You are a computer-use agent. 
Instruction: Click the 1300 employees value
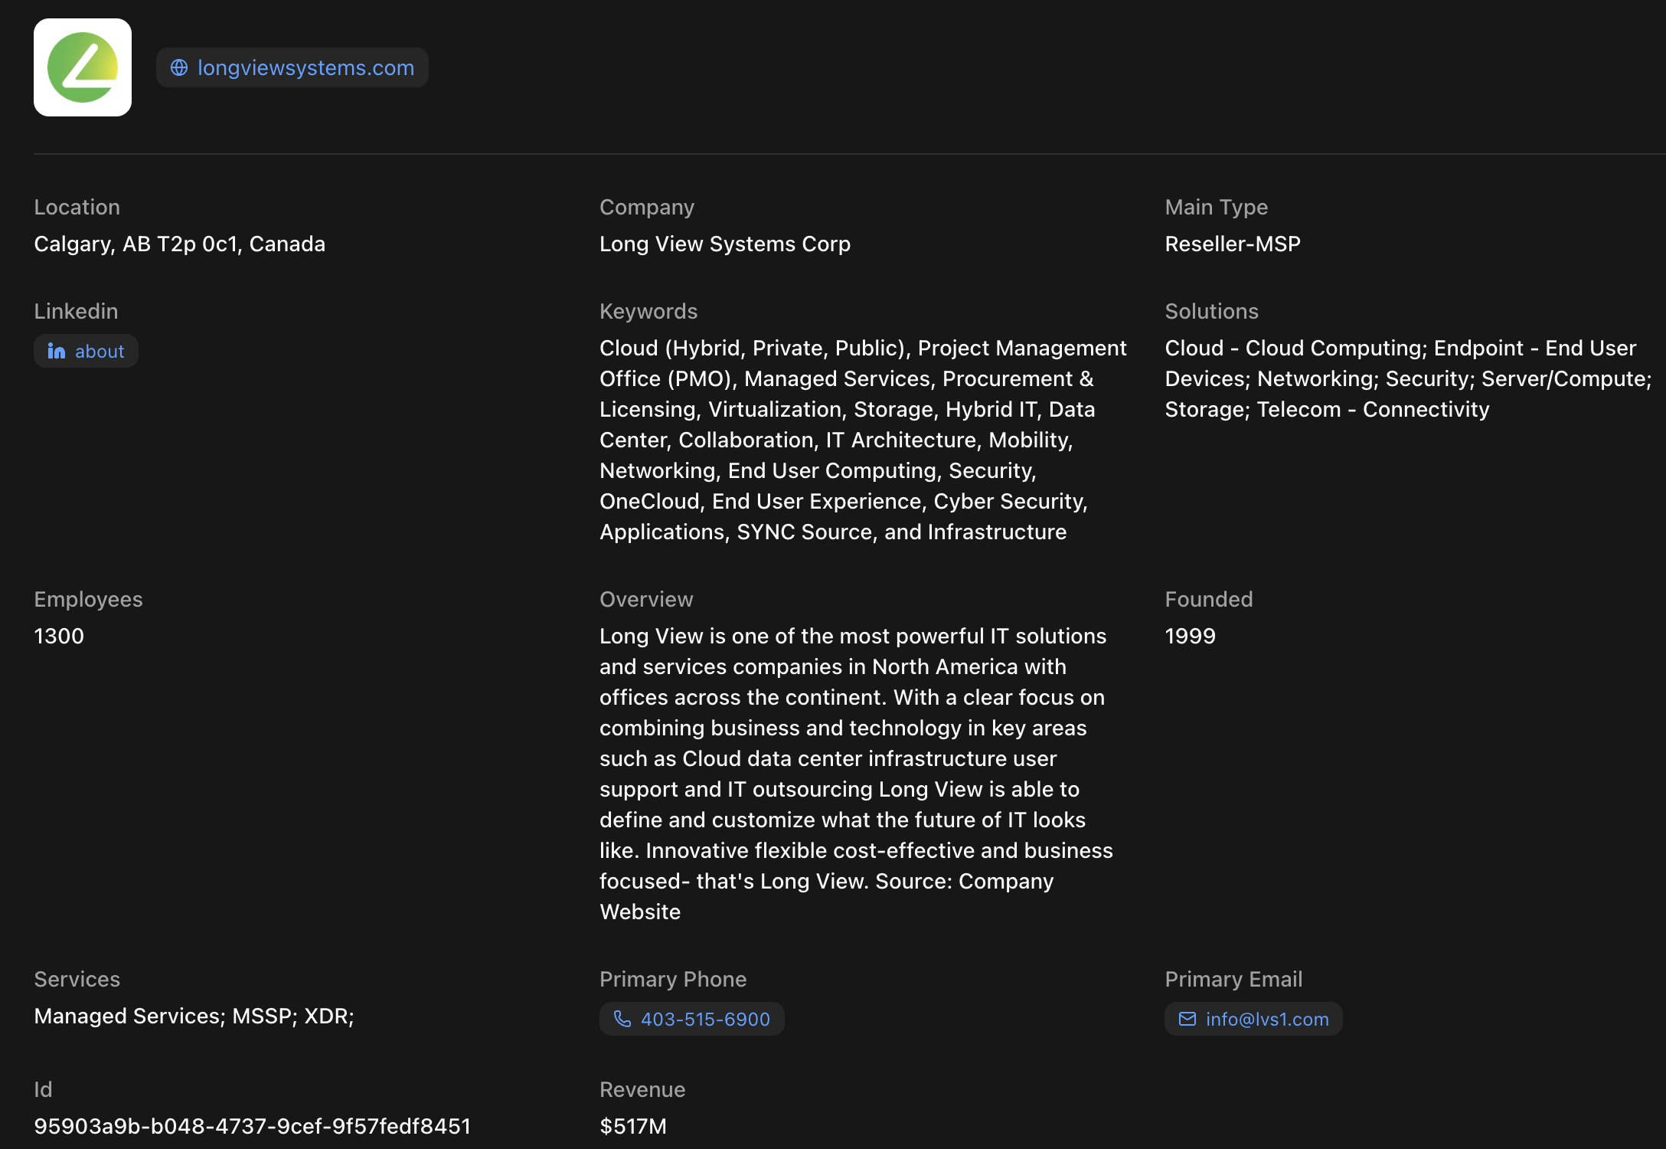[59, 636]
